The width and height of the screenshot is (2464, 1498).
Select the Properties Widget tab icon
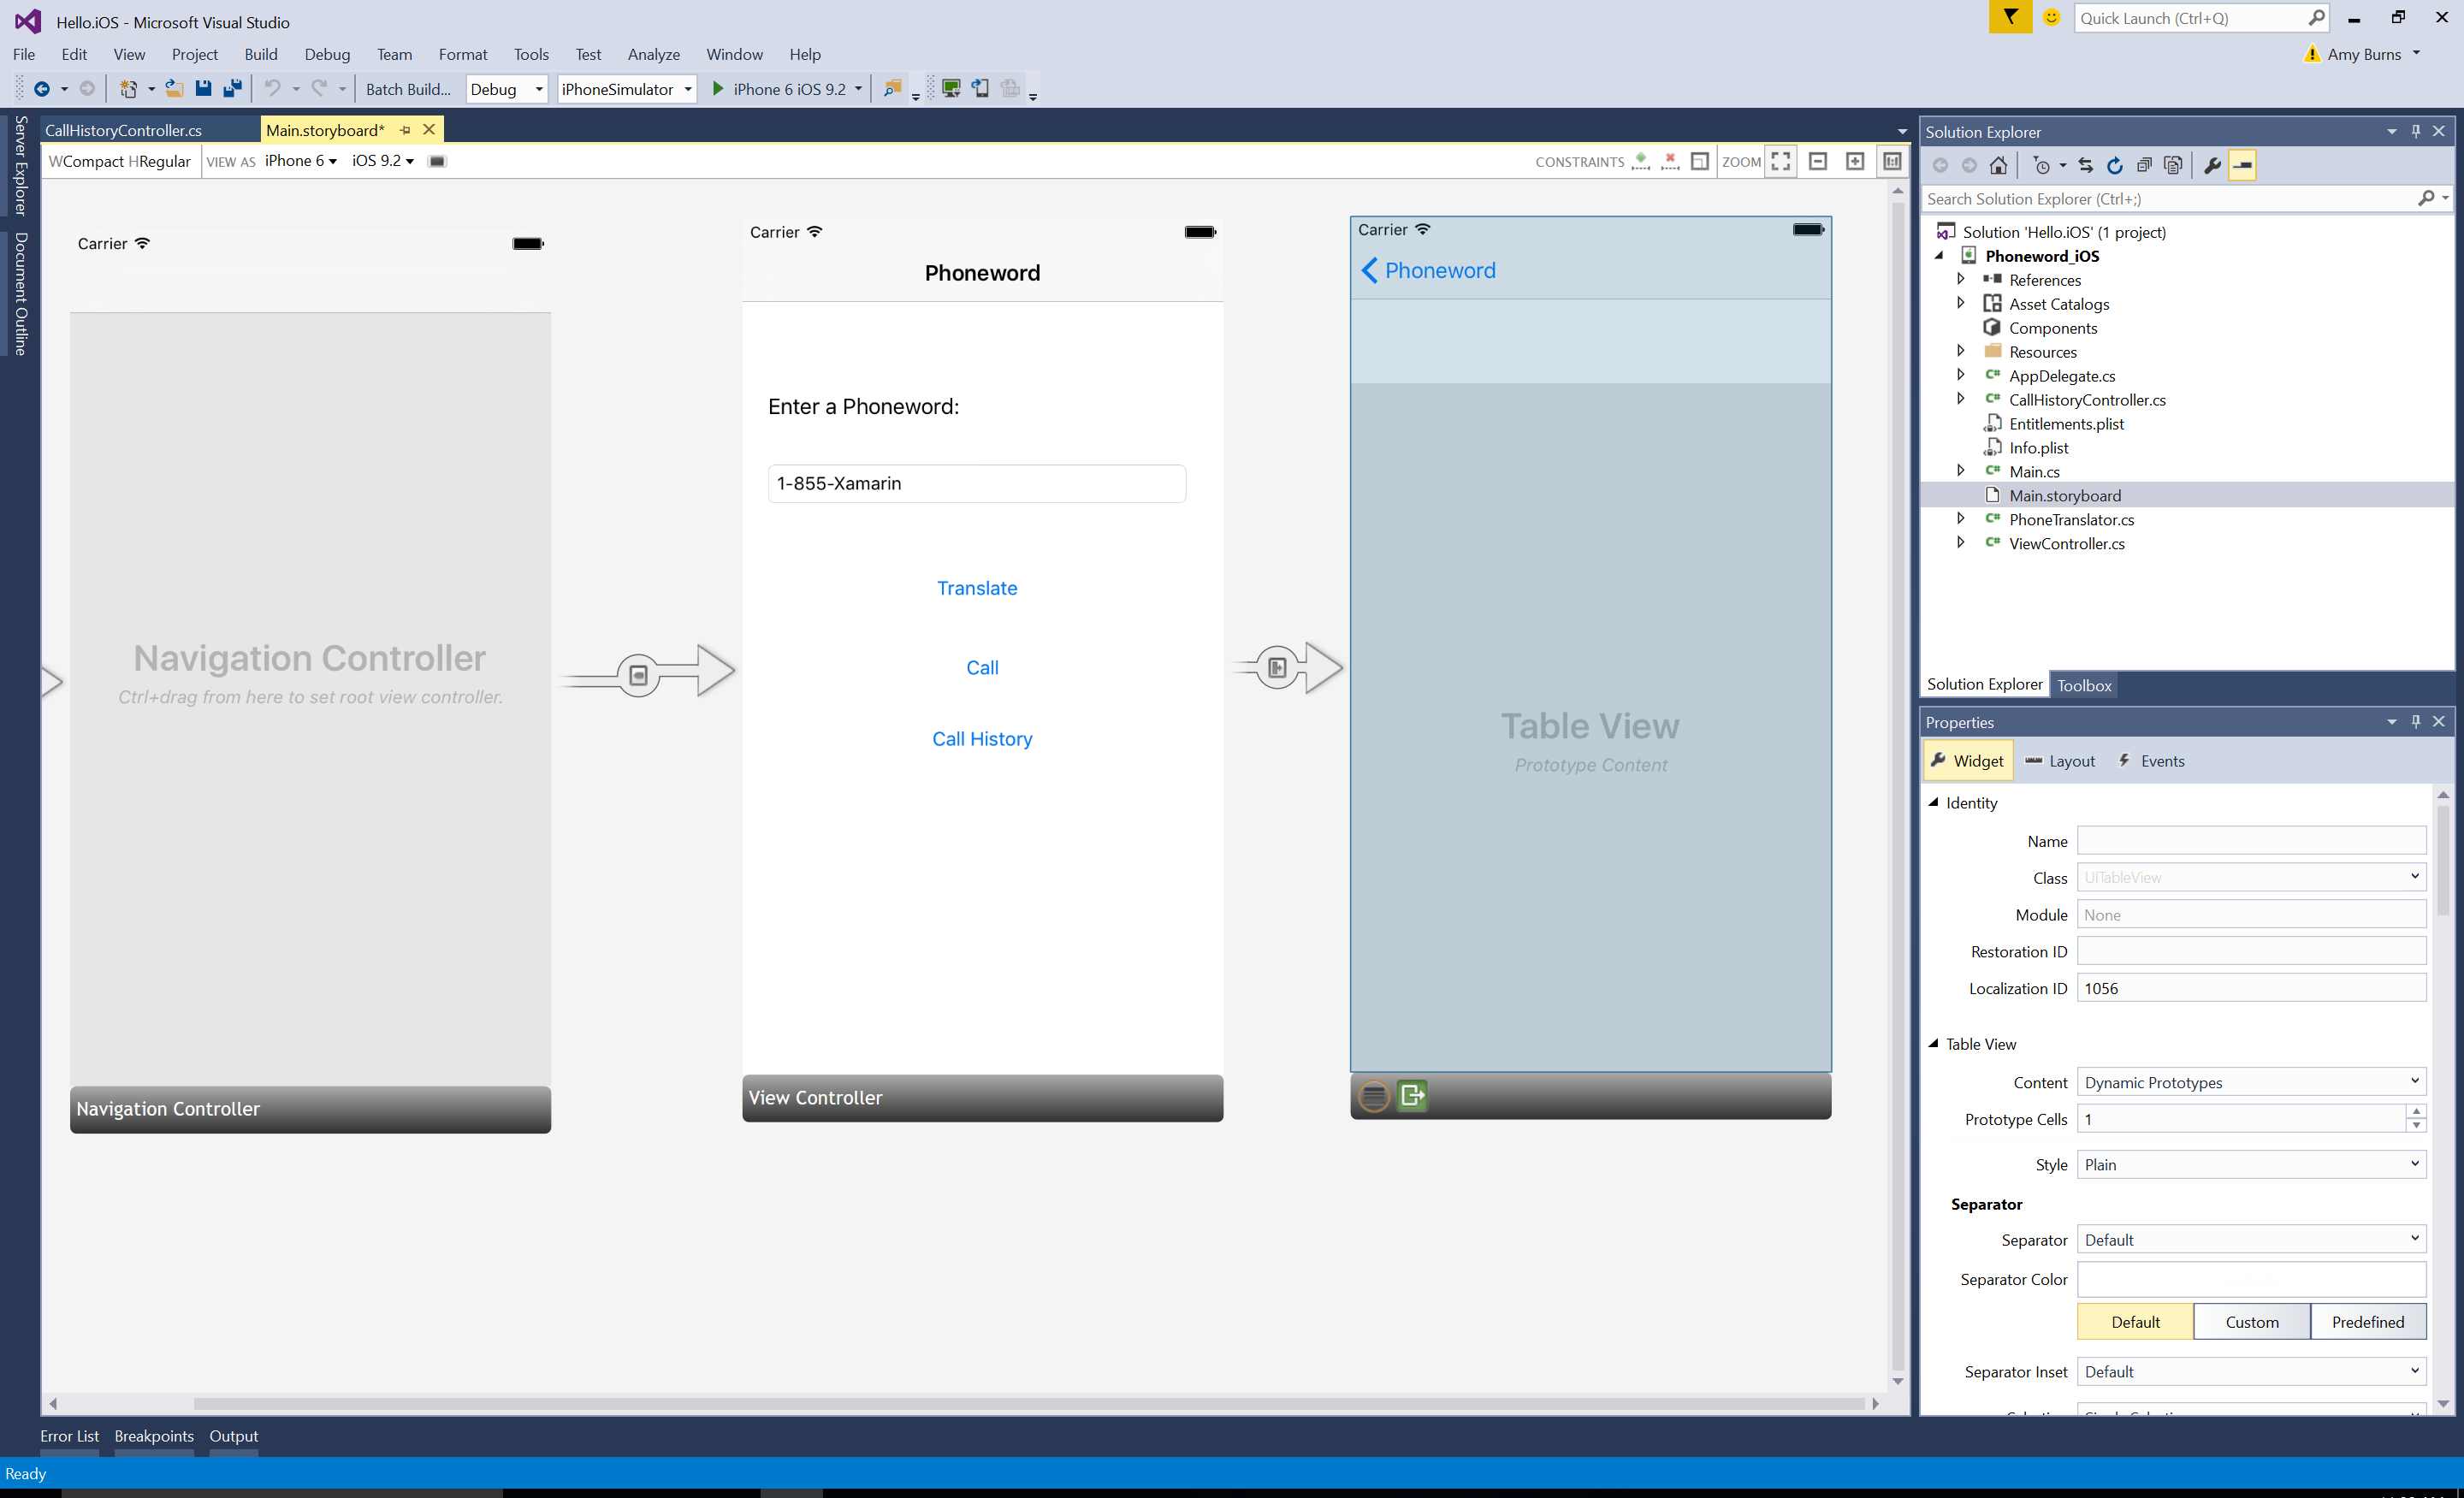(x=1938, y=761)
